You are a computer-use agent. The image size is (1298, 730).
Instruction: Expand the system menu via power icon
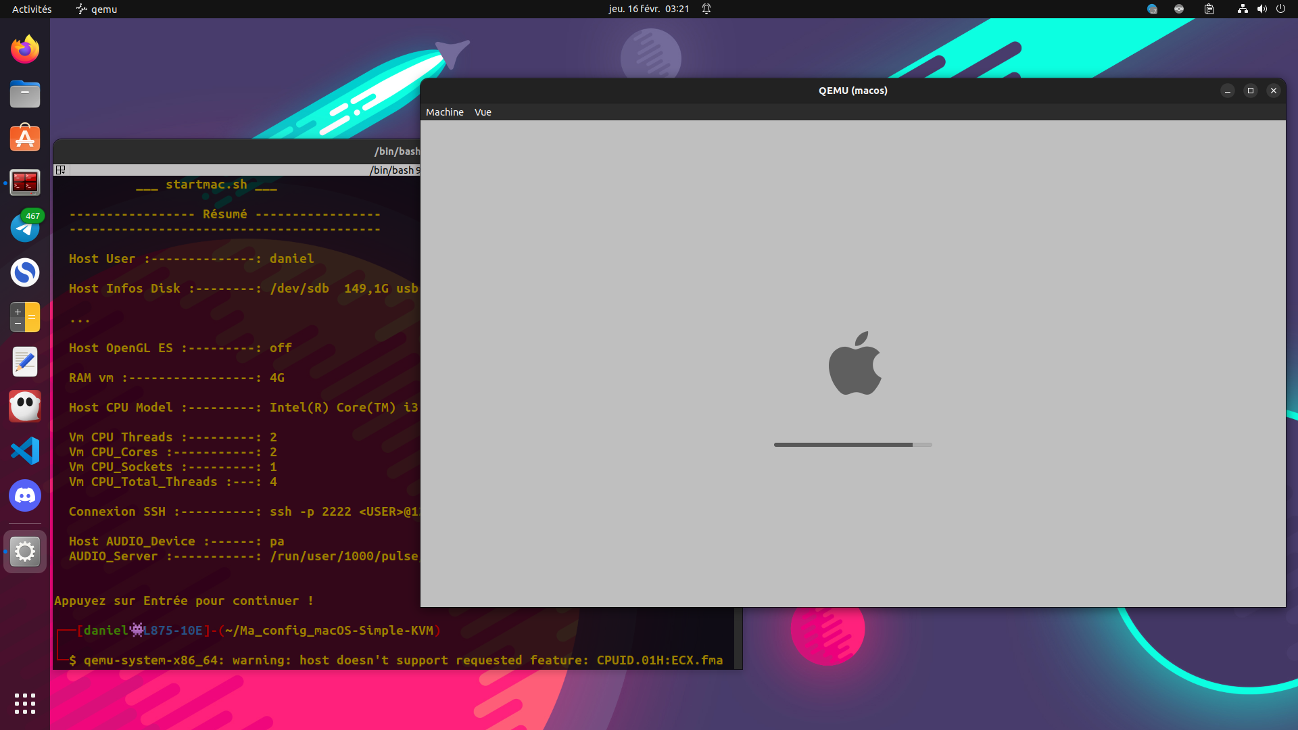tap(1280, 9)
